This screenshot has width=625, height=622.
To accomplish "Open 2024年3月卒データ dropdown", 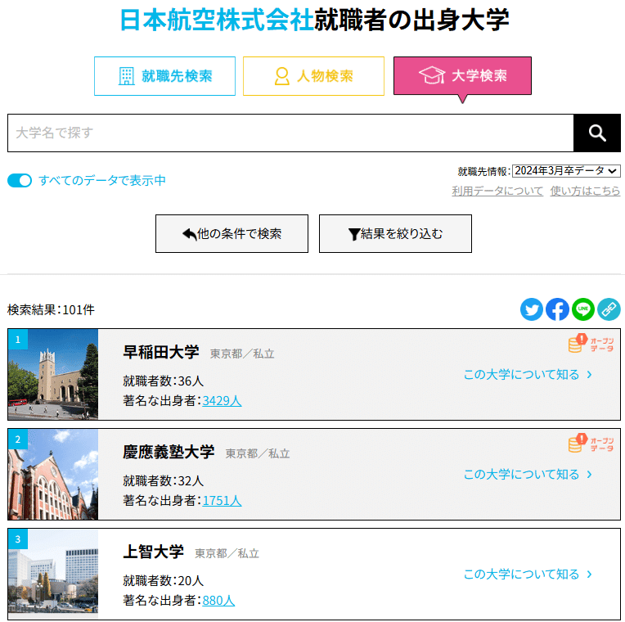I will 566,171.
